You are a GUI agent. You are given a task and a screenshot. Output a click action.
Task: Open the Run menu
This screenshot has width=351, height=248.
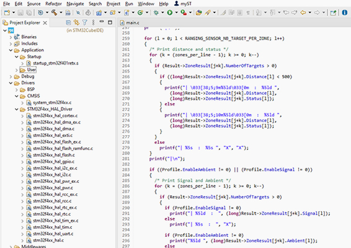129,4
